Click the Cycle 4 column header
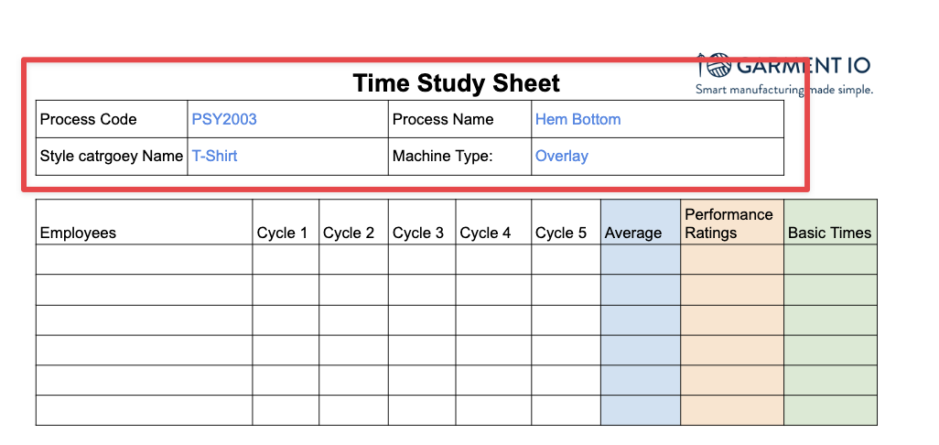The width and height of the screenshot is (939, 445). (486, 233)
